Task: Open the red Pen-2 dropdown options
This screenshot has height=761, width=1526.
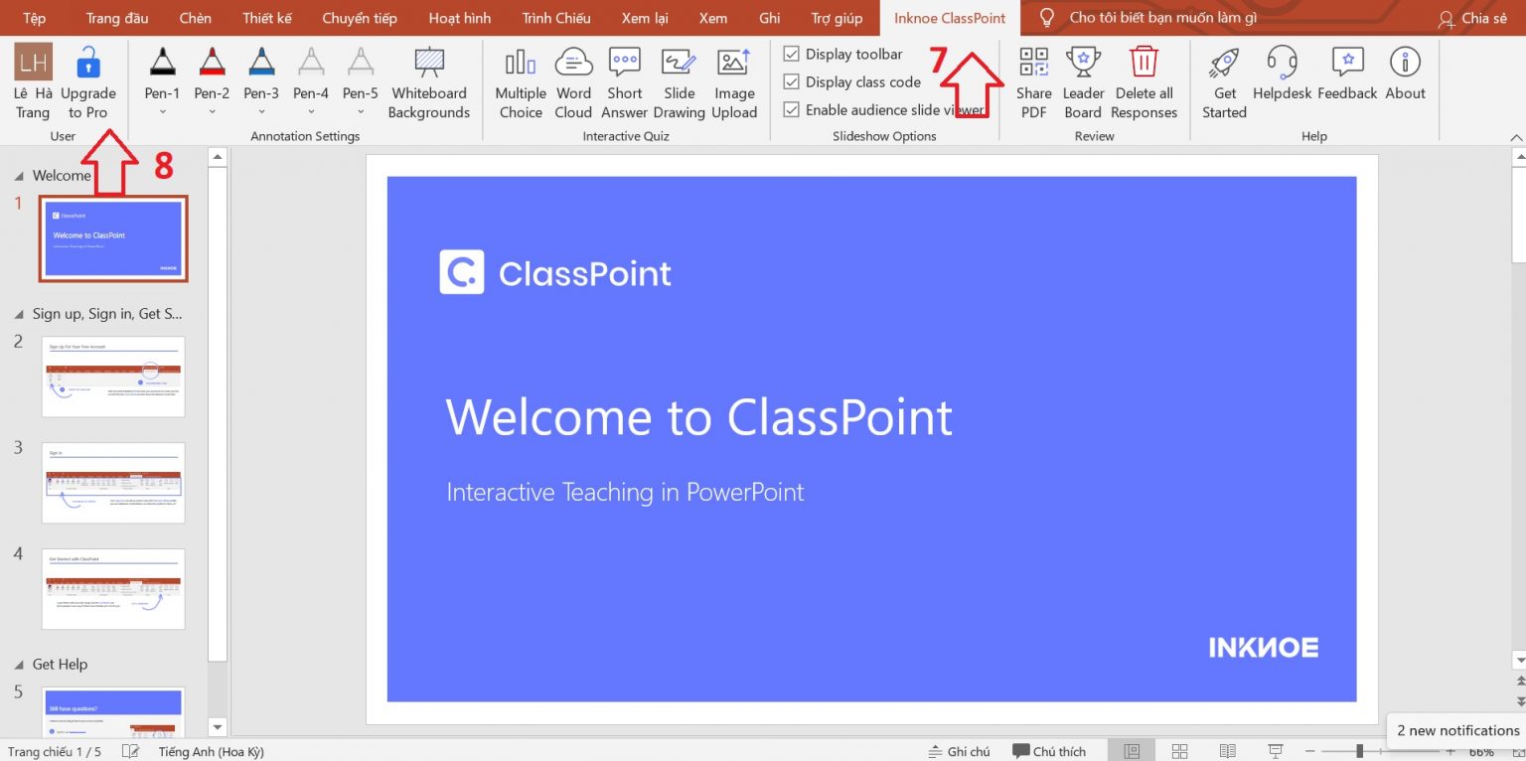Action: tap(212, 112)
